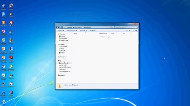Select the red FileZilla desktop icon
Viewport: 190px width, 106px height.
(11, 24)
